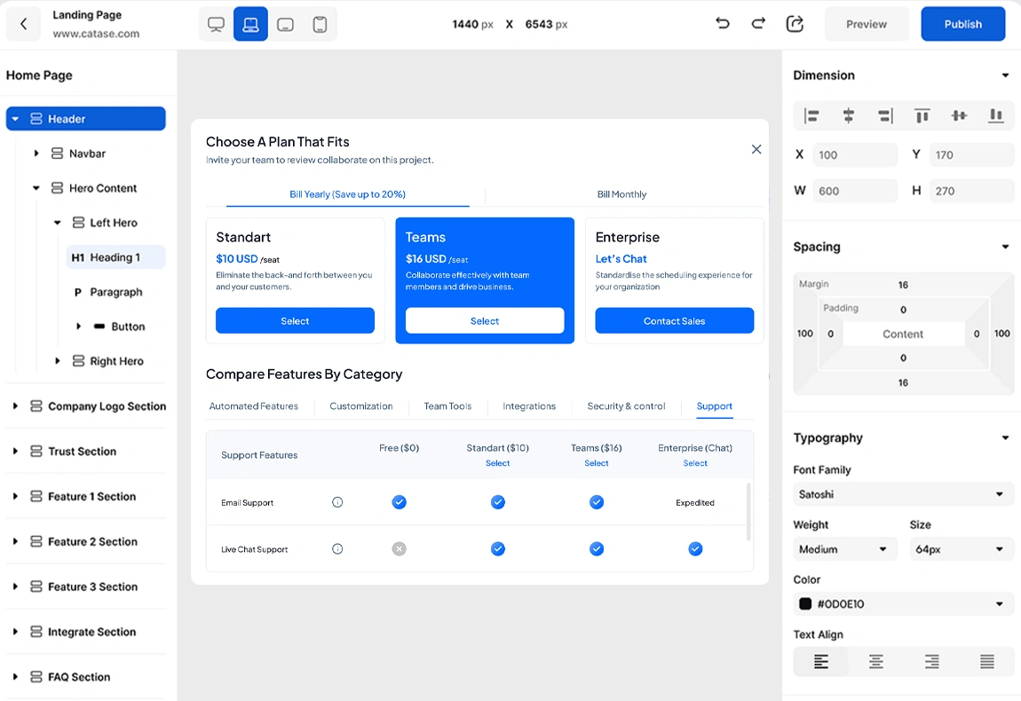Click Contact Sales on Enterprise plan

coord(674,321)
